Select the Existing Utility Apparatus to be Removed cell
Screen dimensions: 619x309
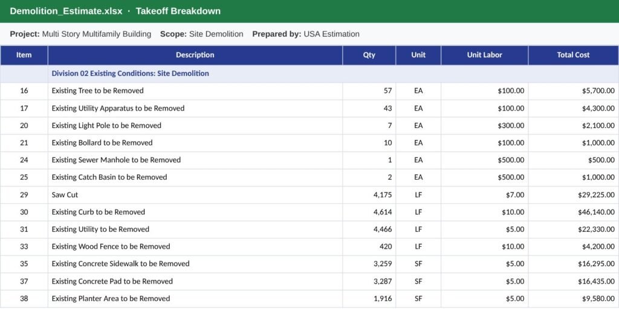(x=195, y=109)
